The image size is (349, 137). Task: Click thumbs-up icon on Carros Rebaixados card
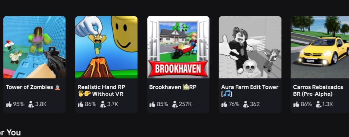click(296, 104)
